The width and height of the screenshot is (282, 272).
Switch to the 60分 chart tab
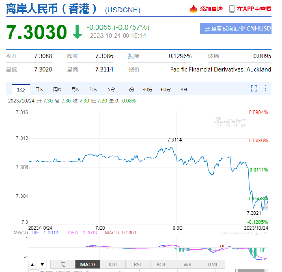166,89
